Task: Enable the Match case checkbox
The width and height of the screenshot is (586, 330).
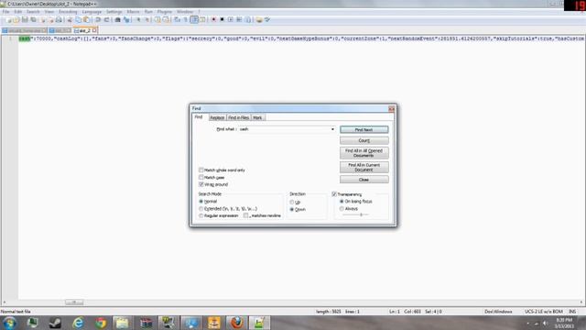Action: [201, 177]
